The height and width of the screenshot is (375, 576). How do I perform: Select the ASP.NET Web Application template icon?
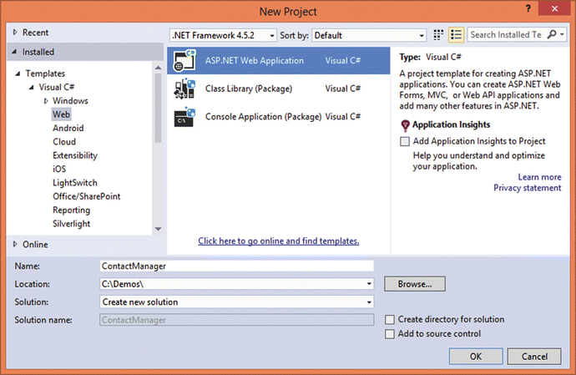pyautogui.click(x=184, y=60)
